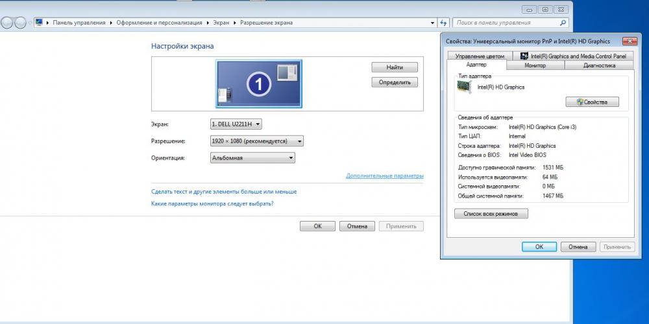Open Дополнительные параметры link

pyautogui.click(x=384, y=176)
